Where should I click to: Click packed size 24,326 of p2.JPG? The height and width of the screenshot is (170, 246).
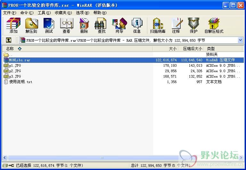(x=196, y=71)
